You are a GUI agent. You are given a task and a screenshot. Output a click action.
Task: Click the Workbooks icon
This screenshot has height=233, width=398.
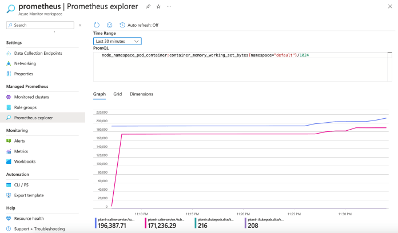[x=9, y=162]
